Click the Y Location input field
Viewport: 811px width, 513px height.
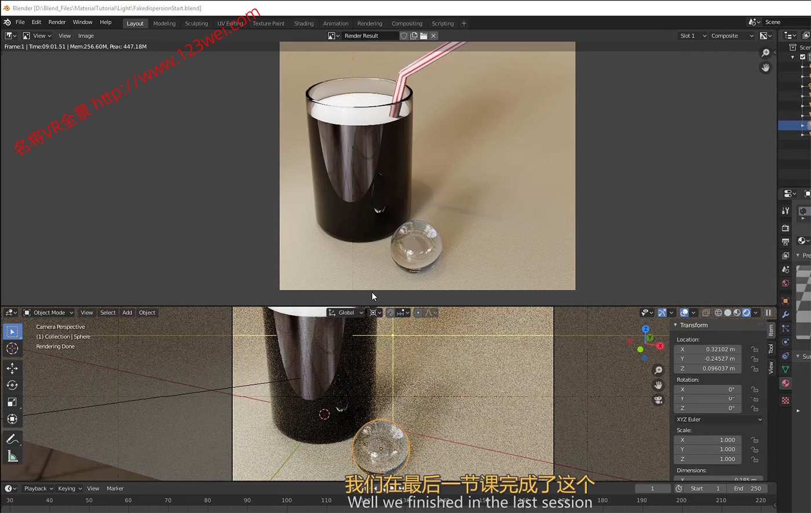click(x=708, y=359)
